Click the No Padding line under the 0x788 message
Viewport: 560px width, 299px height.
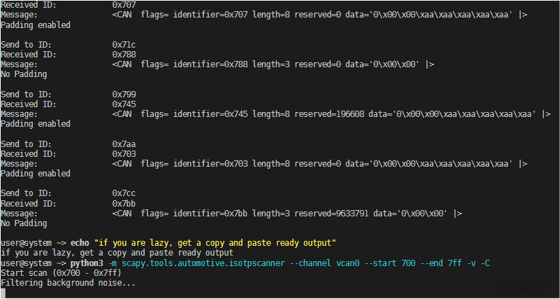tap(24, 74)
